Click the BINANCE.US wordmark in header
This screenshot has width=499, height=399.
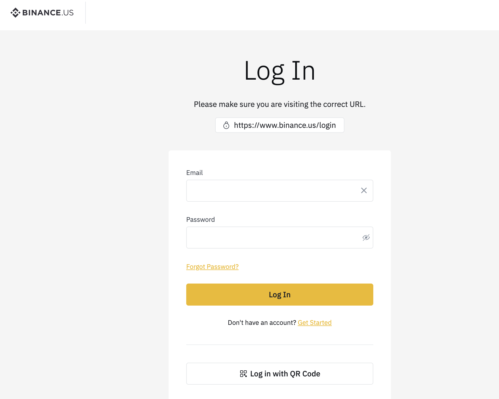click(x=48, y=13)
